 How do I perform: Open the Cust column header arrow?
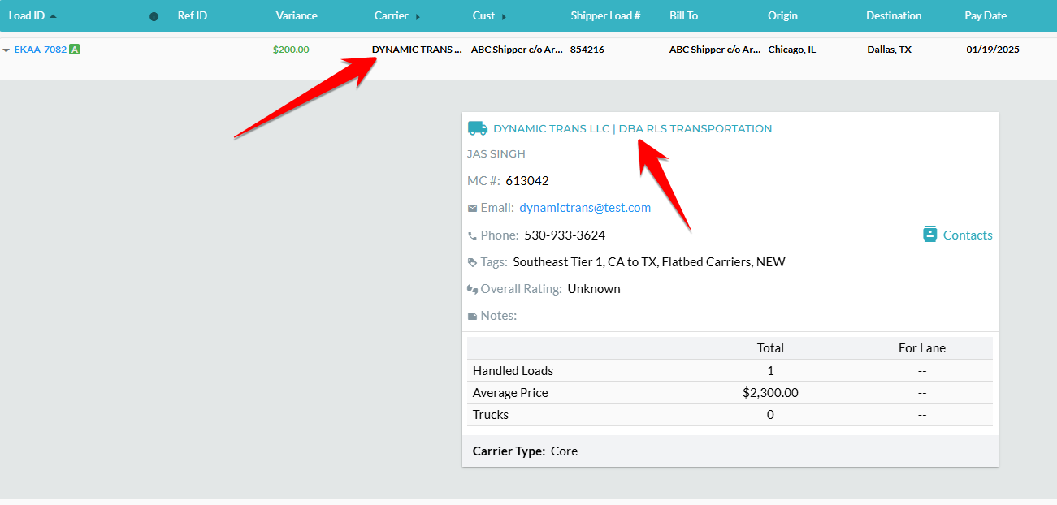(x=504, y=16)
